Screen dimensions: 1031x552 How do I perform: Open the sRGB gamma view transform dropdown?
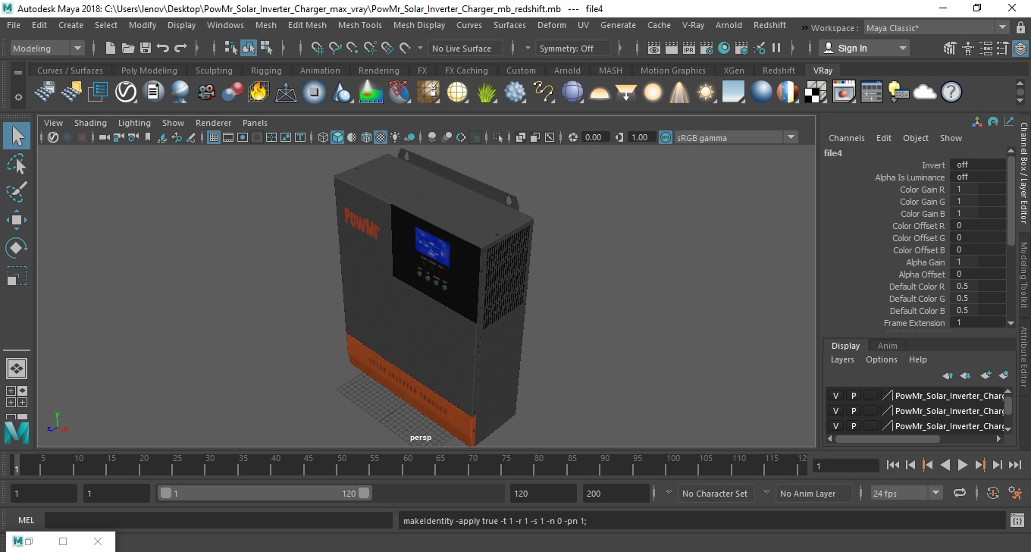(x=735, y=137)
